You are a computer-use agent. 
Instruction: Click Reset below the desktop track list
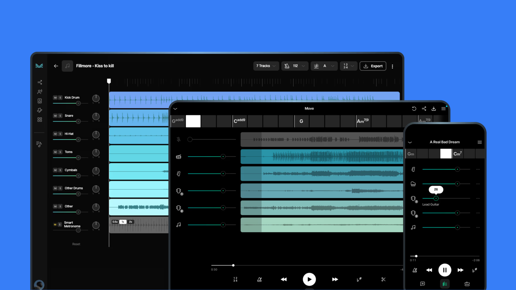(76, 244)
